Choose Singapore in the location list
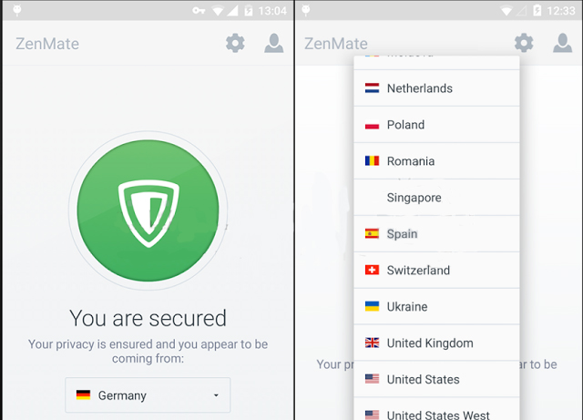The image size is (583, 420). [x=436, y=198]
